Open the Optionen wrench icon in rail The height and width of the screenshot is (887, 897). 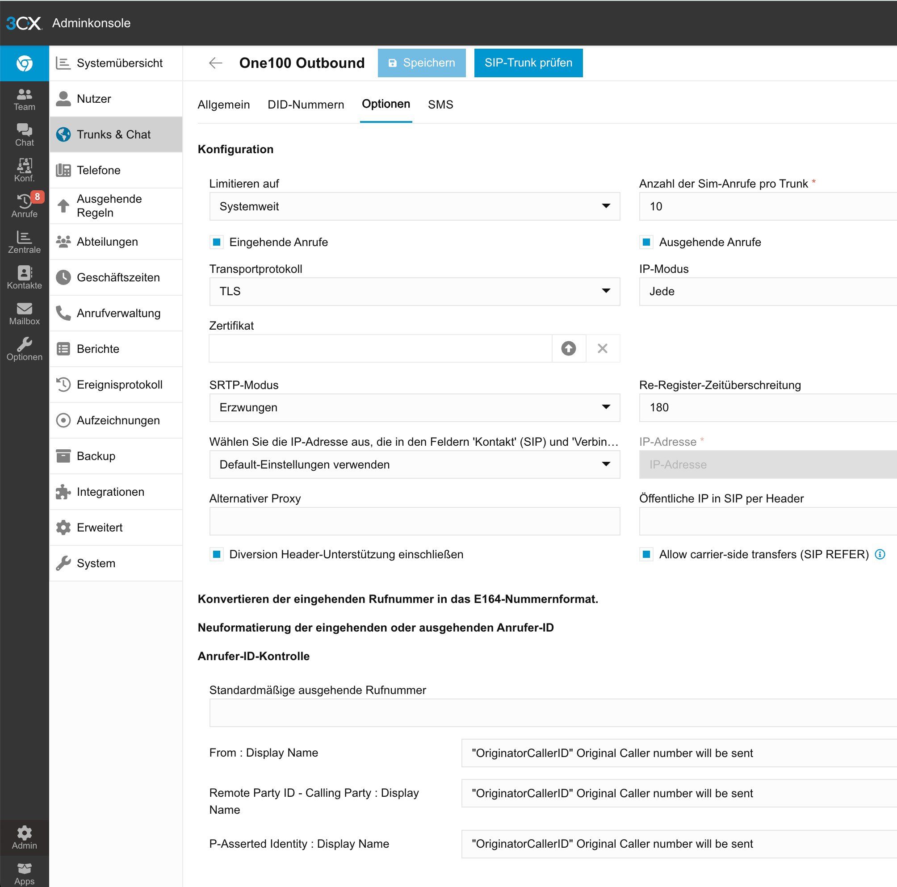click(24, 350)
